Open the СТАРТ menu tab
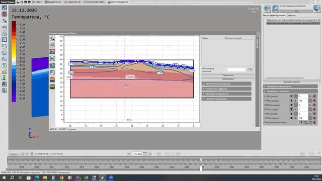 point(37,2)
